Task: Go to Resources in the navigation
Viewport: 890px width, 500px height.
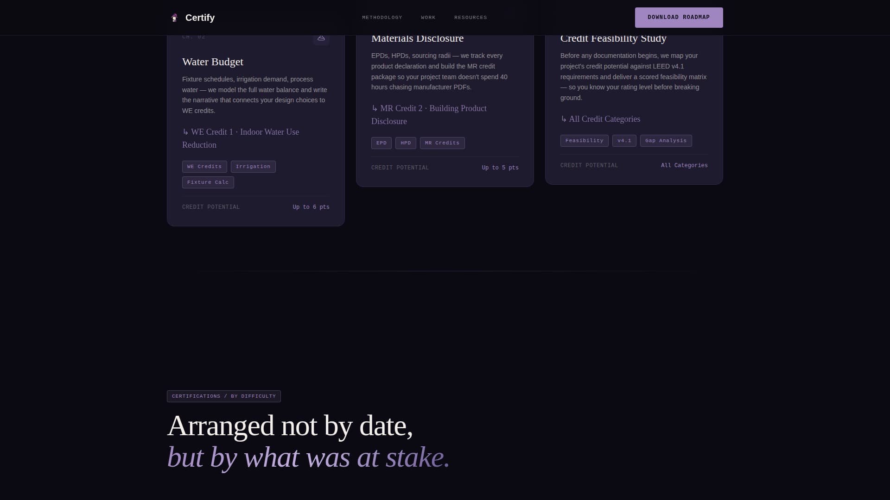Action: 470,18
